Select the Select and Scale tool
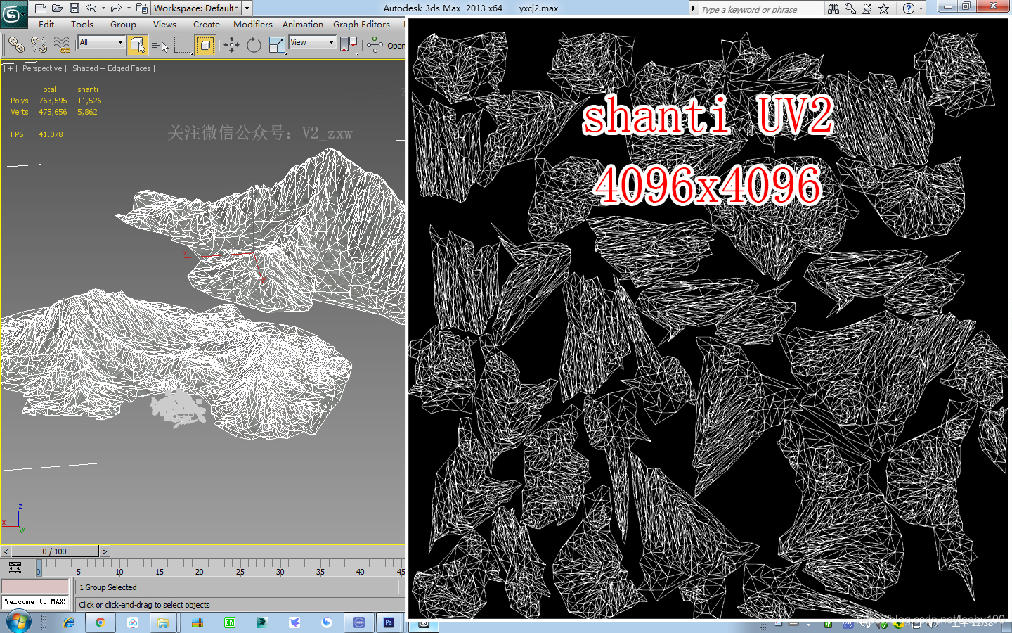The height and width of the screenshot is (633, 1012). pyautogui.click(x=277, y=45)
